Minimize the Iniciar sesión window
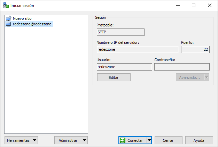Image resolution: width=218 pixels, height=147 pixels. [178, 6]
